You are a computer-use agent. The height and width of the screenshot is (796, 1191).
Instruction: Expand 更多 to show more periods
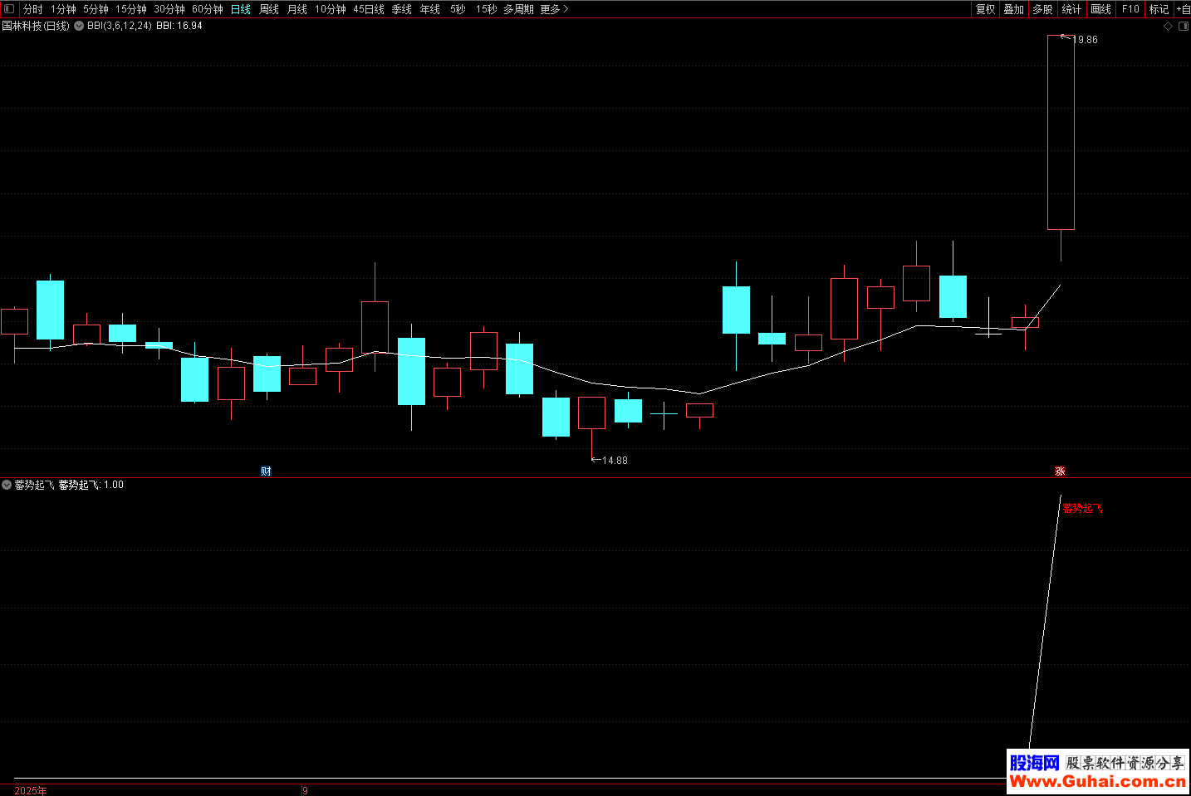(x=554, y=9)
